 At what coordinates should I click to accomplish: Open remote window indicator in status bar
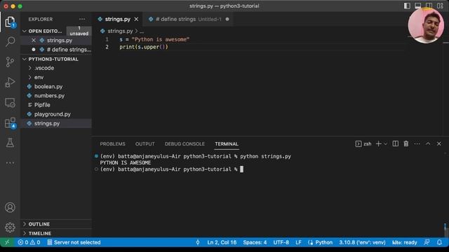point(7,242)
